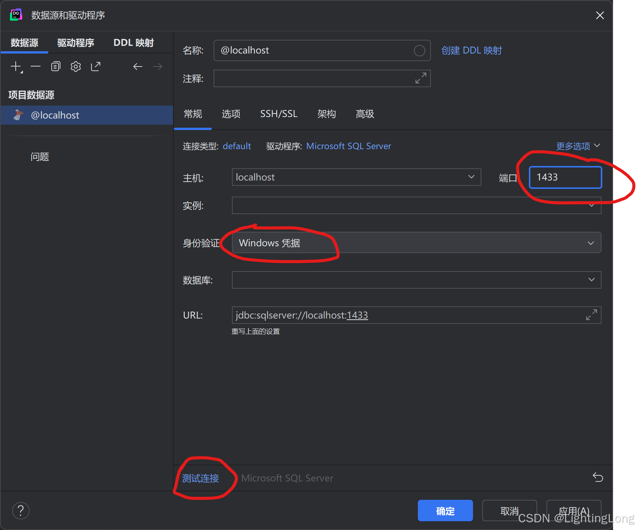Click the SQL Server icon beside @localhost
This screenshot has width=636, height=530.
pos(18,115)
